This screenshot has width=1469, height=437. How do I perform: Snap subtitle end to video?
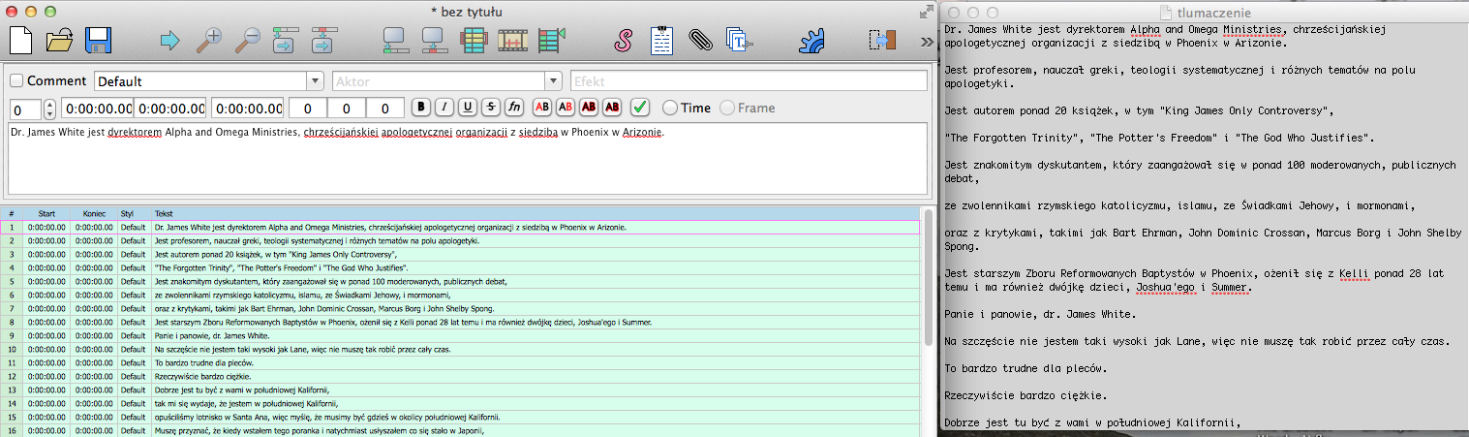pos(433,41)
